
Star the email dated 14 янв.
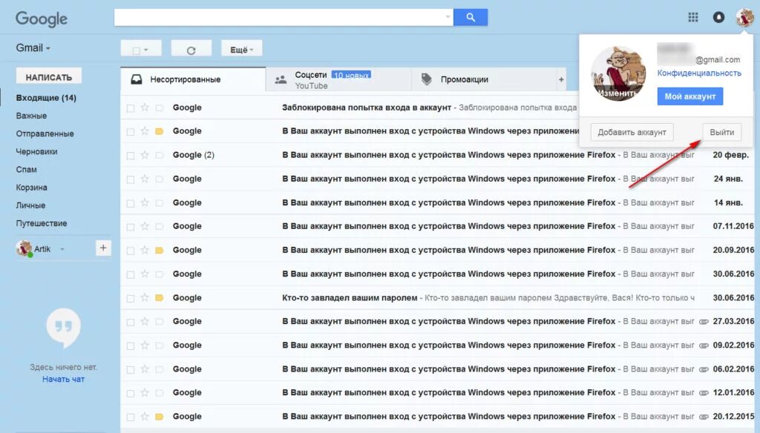click(x=145, y=202)
